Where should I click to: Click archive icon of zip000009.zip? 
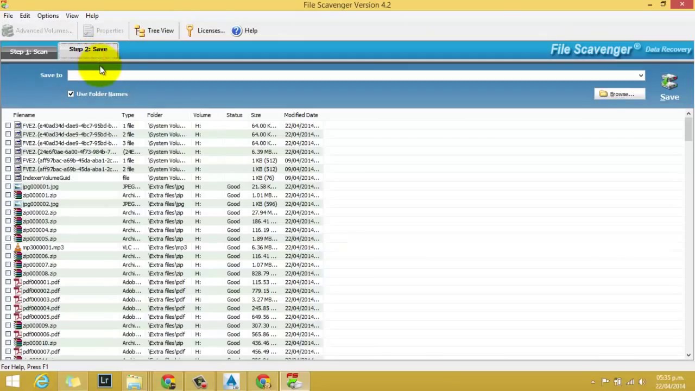[18, 326]
